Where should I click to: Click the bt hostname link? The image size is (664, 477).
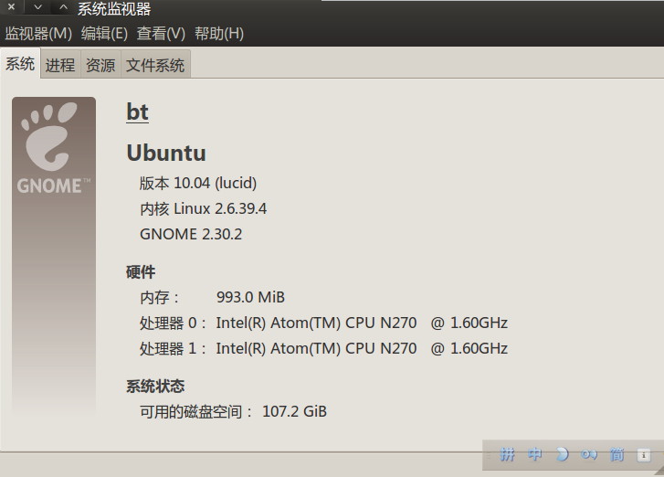137,112
